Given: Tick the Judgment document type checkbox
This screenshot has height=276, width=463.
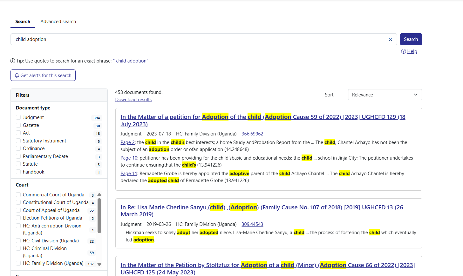Looking at the screenshot, I should [18, 117].
